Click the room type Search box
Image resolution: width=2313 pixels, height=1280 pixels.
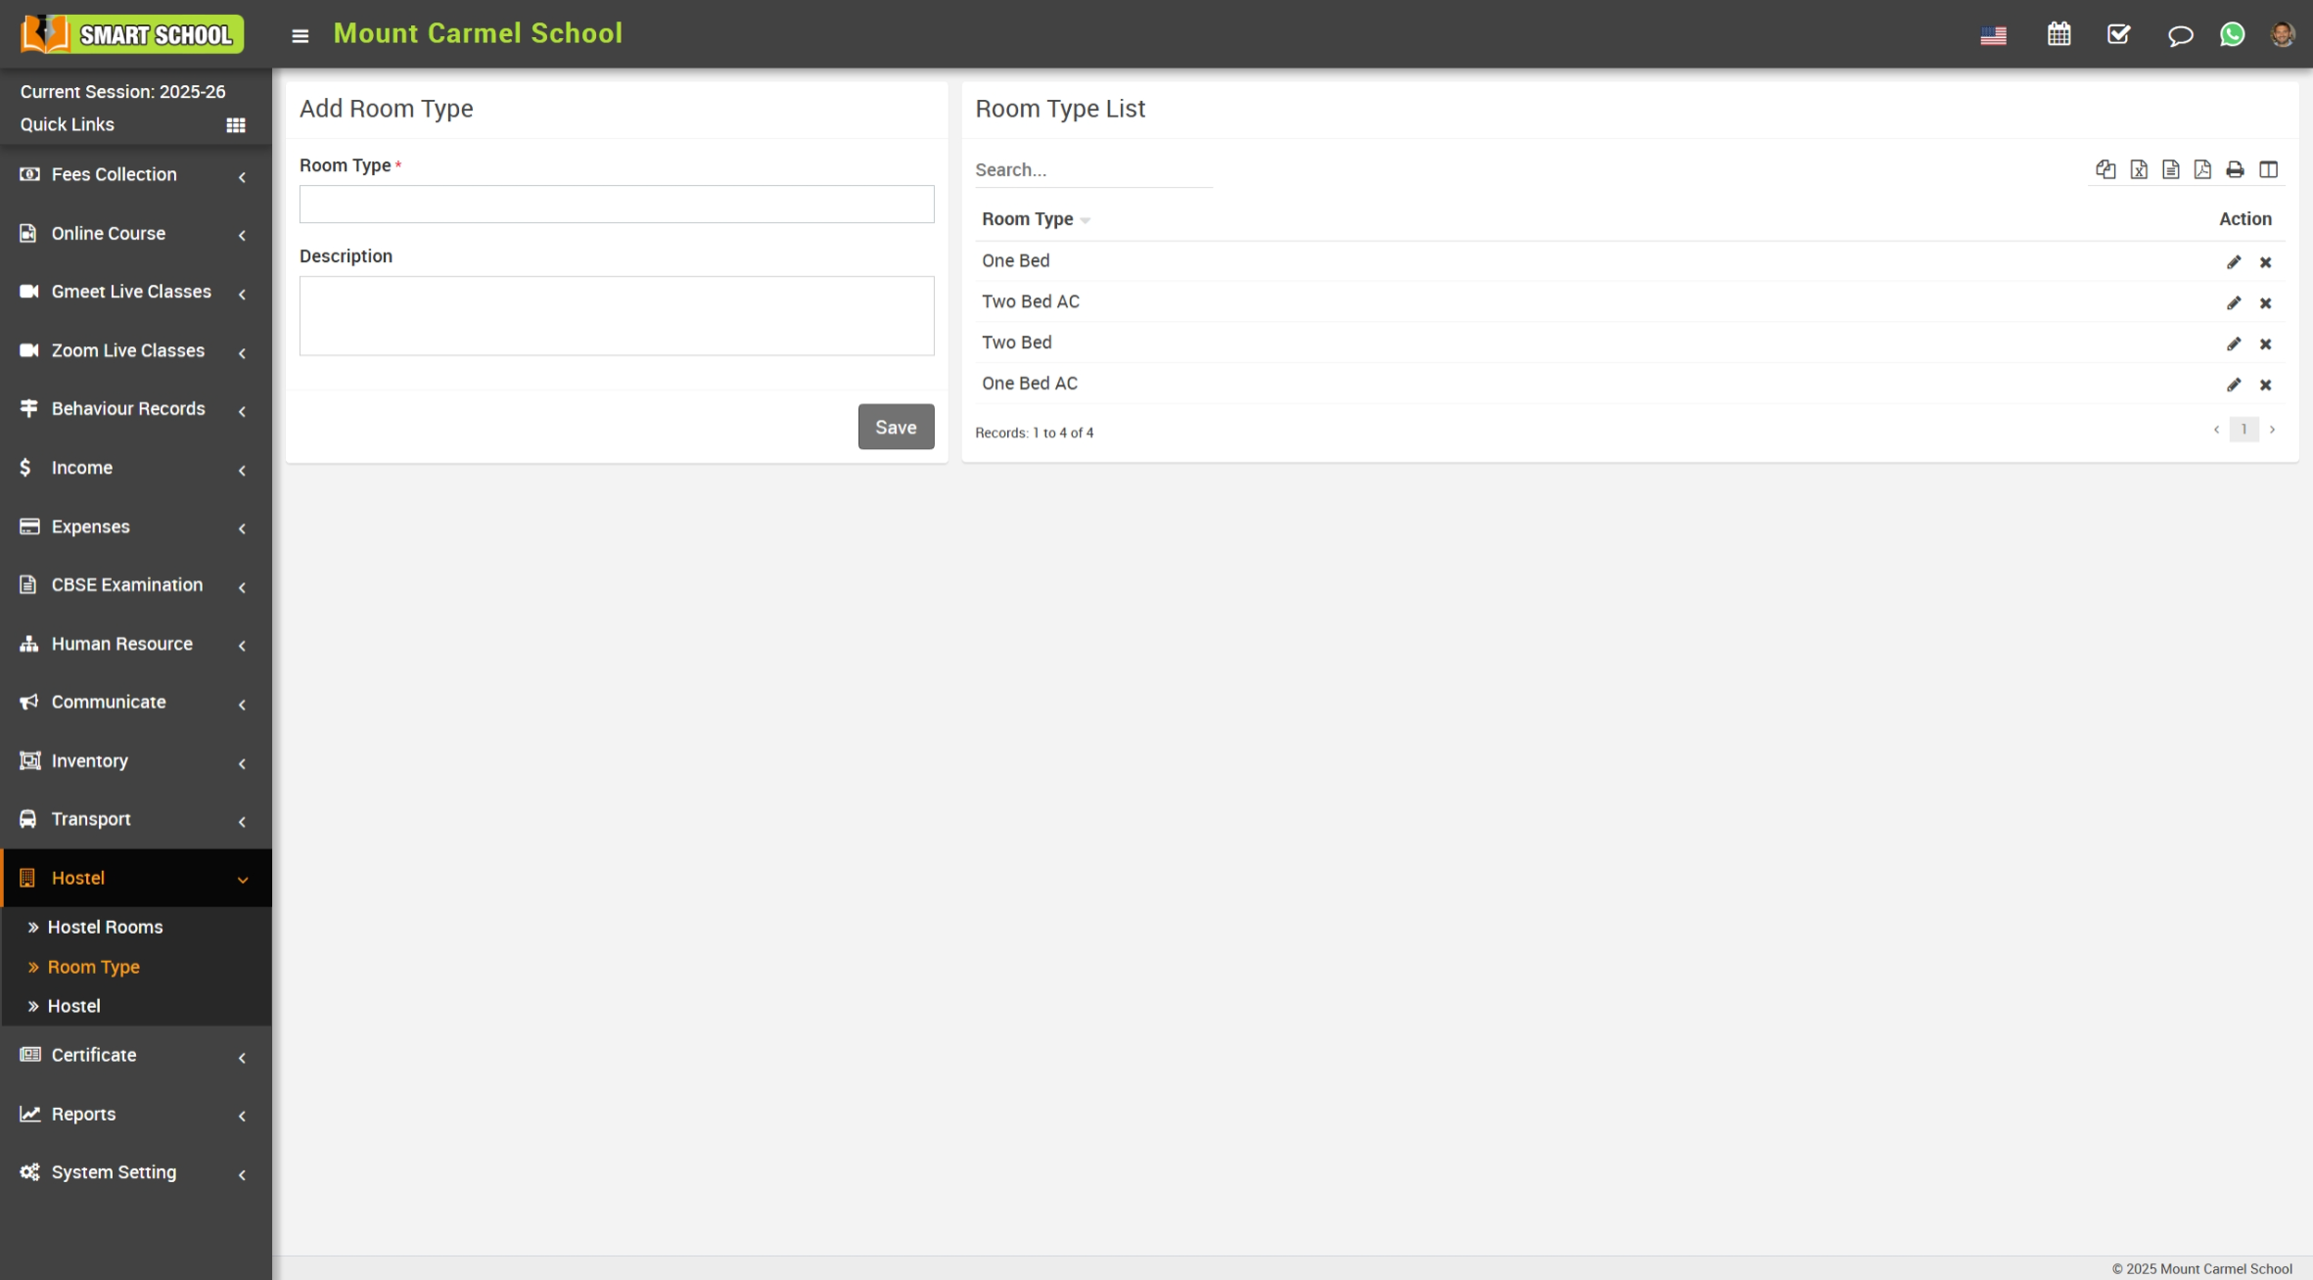[x=1093, y=170]
